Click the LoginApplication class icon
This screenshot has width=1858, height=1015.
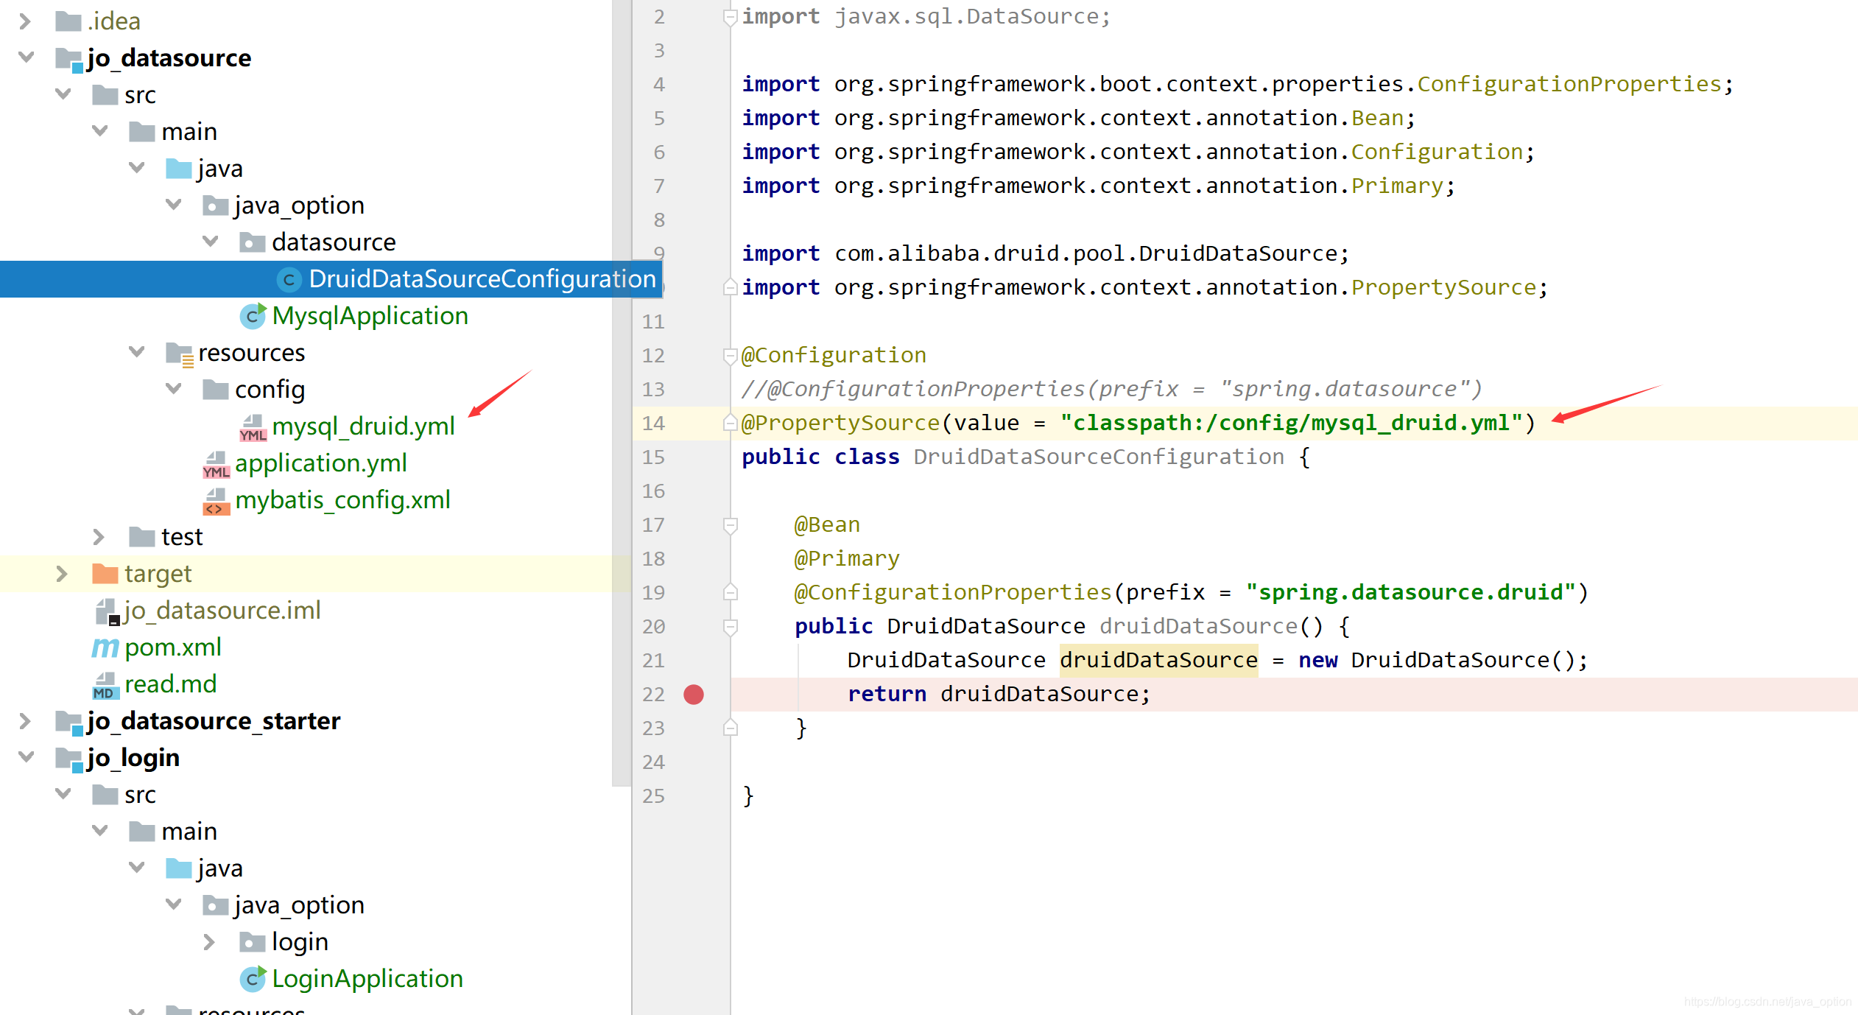tap(253, 979)
